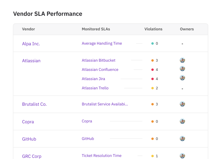The width and height of the screenshot is (217, 159).
Task: Click owner avatar for Atlassian Jira
Action: (x=182, y=78)
